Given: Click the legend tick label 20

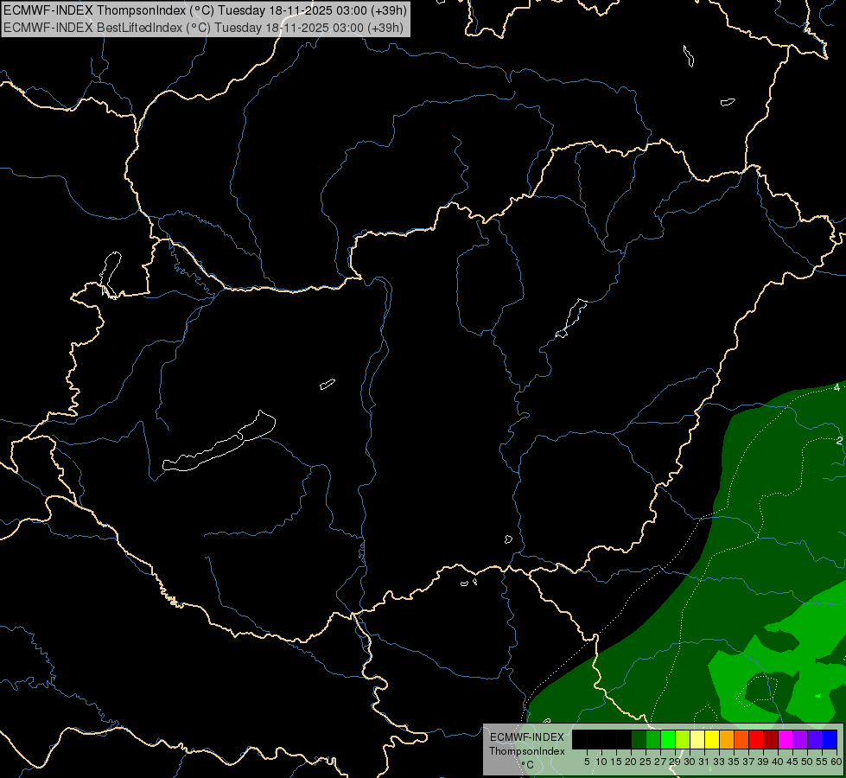Looking at the screenshot, I should pos(631,762).
